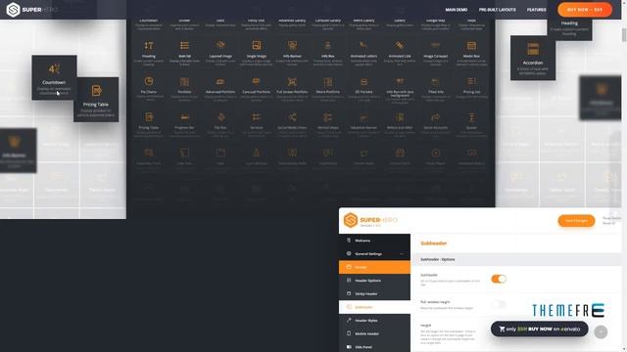
Task: Select the Full Screen Portfolio icon
Action: tap(292, 81)
